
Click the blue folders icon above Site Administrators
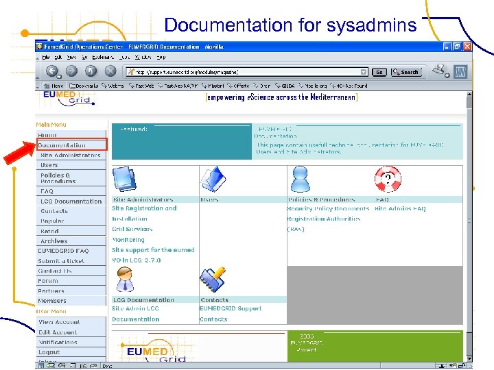tap(124, 179)
